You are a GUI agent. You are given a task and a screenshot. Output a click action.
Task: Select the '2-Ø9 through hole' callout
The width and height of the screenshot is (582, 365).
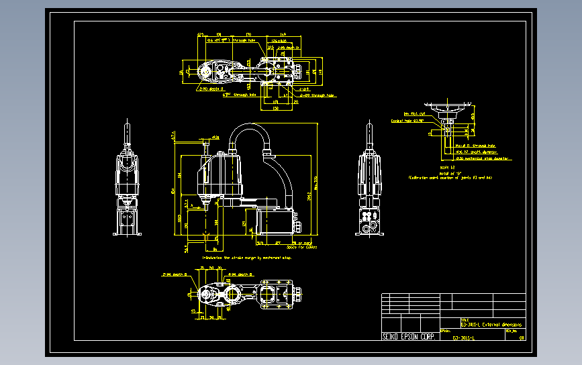317,95
